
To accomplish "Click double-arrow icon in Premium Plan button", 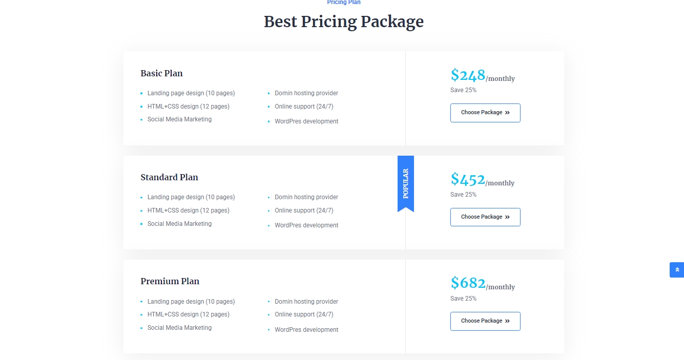I will tap(507, 321).
